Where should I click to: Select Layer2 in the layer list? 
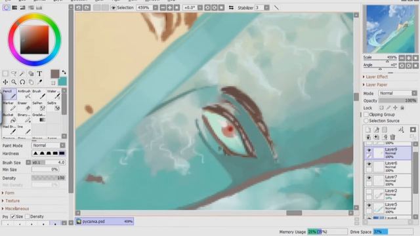pyautogui.click(x=388, y=195)
